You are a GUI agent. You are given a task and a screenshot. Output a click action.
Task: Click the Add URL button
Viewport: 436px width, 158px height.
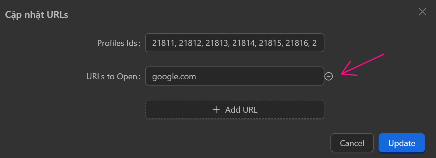[x=235, y=110]
